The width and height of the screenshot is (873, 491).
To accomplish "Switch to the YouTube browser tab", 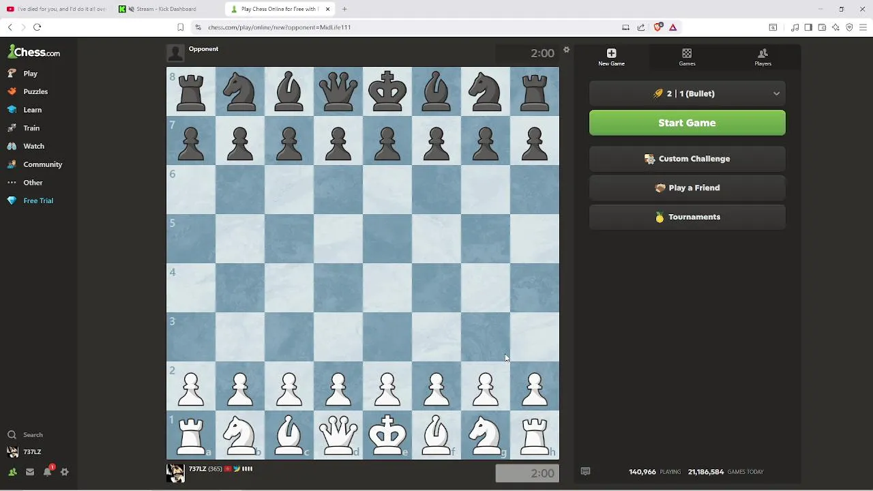I will point(57,9).
